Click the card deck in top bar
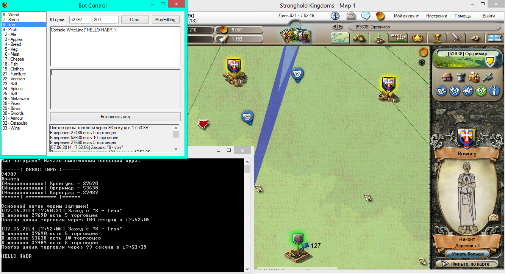Viewport: 505px width, 274px height. click(295, 35)
